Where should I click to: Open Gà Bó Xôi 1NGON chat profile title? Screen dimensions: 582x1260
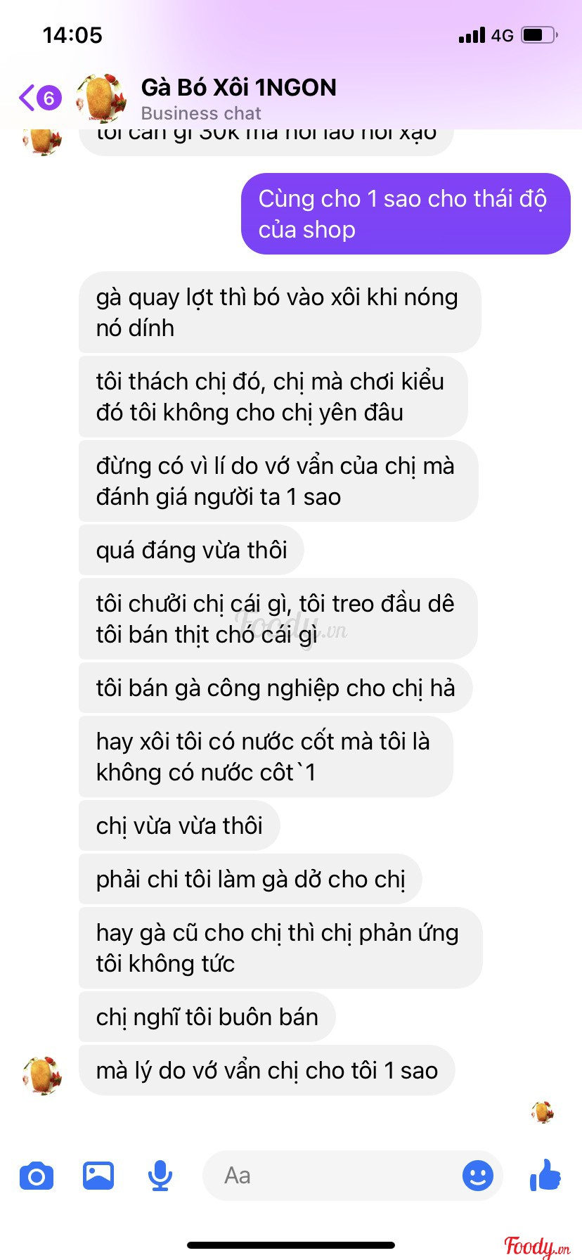239,87
